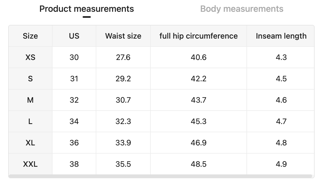This screenshot has width=325, height=184.
Task: Click the 4.9 inseam length cell
Action: pyautogui.click(x=281, y=164)
